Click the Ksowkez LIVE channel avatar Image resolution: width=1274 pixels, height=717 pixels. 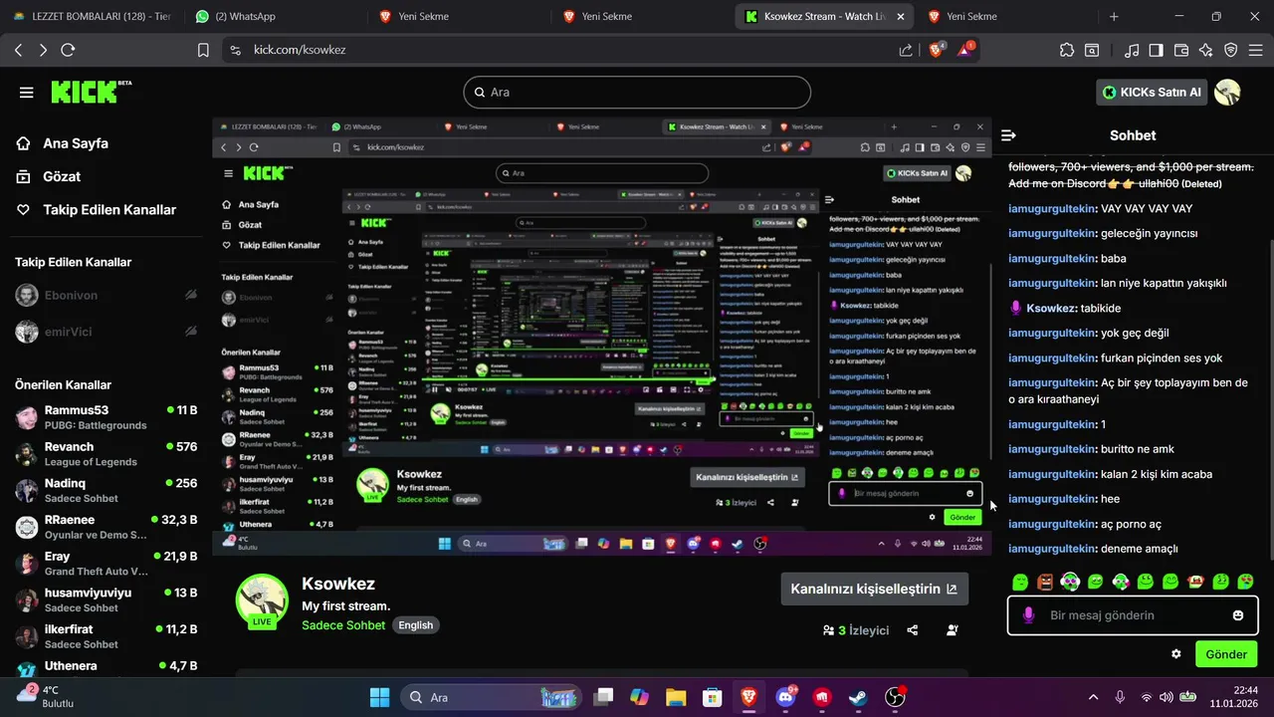[x=262, y=600]
